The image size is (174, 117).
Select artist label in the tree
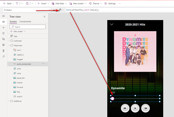pos(19,69)
